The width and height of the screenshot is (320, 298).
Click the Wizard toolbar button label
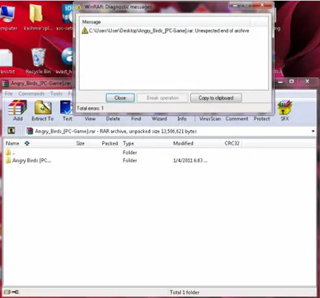click(159, 119)
